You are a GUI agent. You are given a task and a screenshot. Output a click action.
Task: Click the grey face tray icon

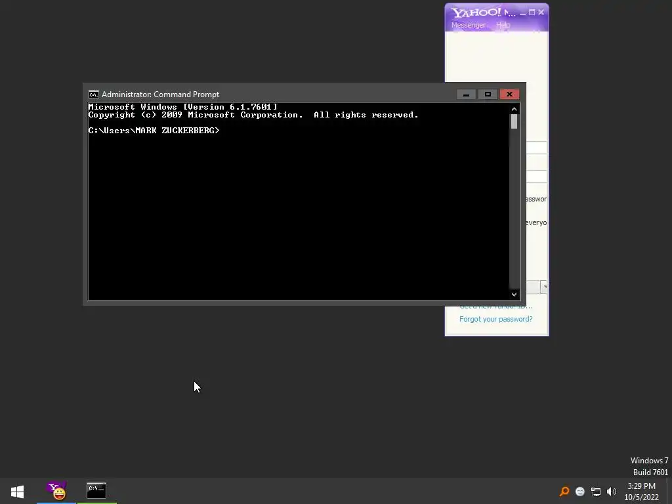coord(580,492)
